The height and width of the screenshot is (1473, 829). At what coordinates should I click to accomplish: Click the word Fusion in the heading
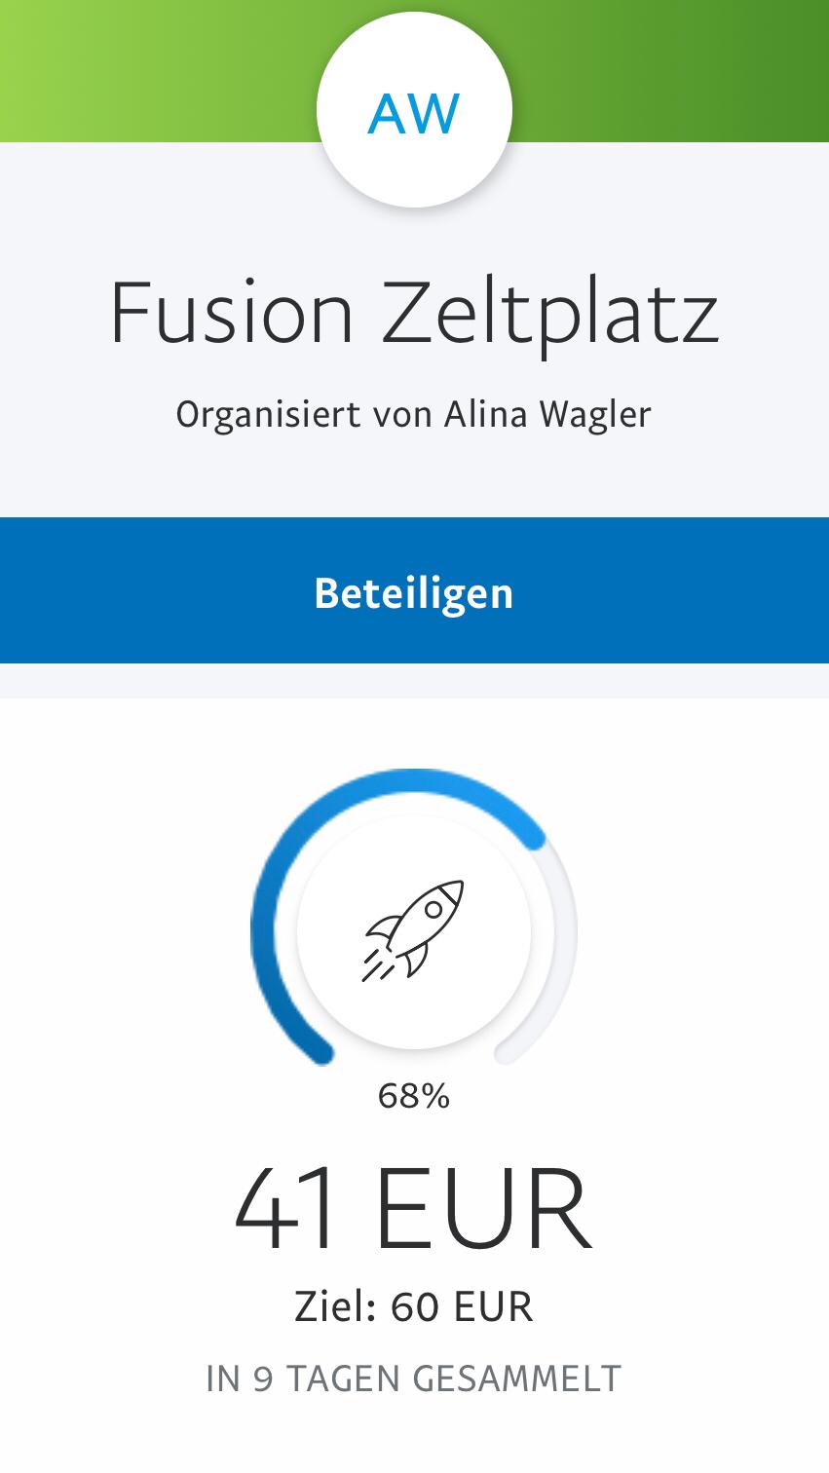point(232,314)
